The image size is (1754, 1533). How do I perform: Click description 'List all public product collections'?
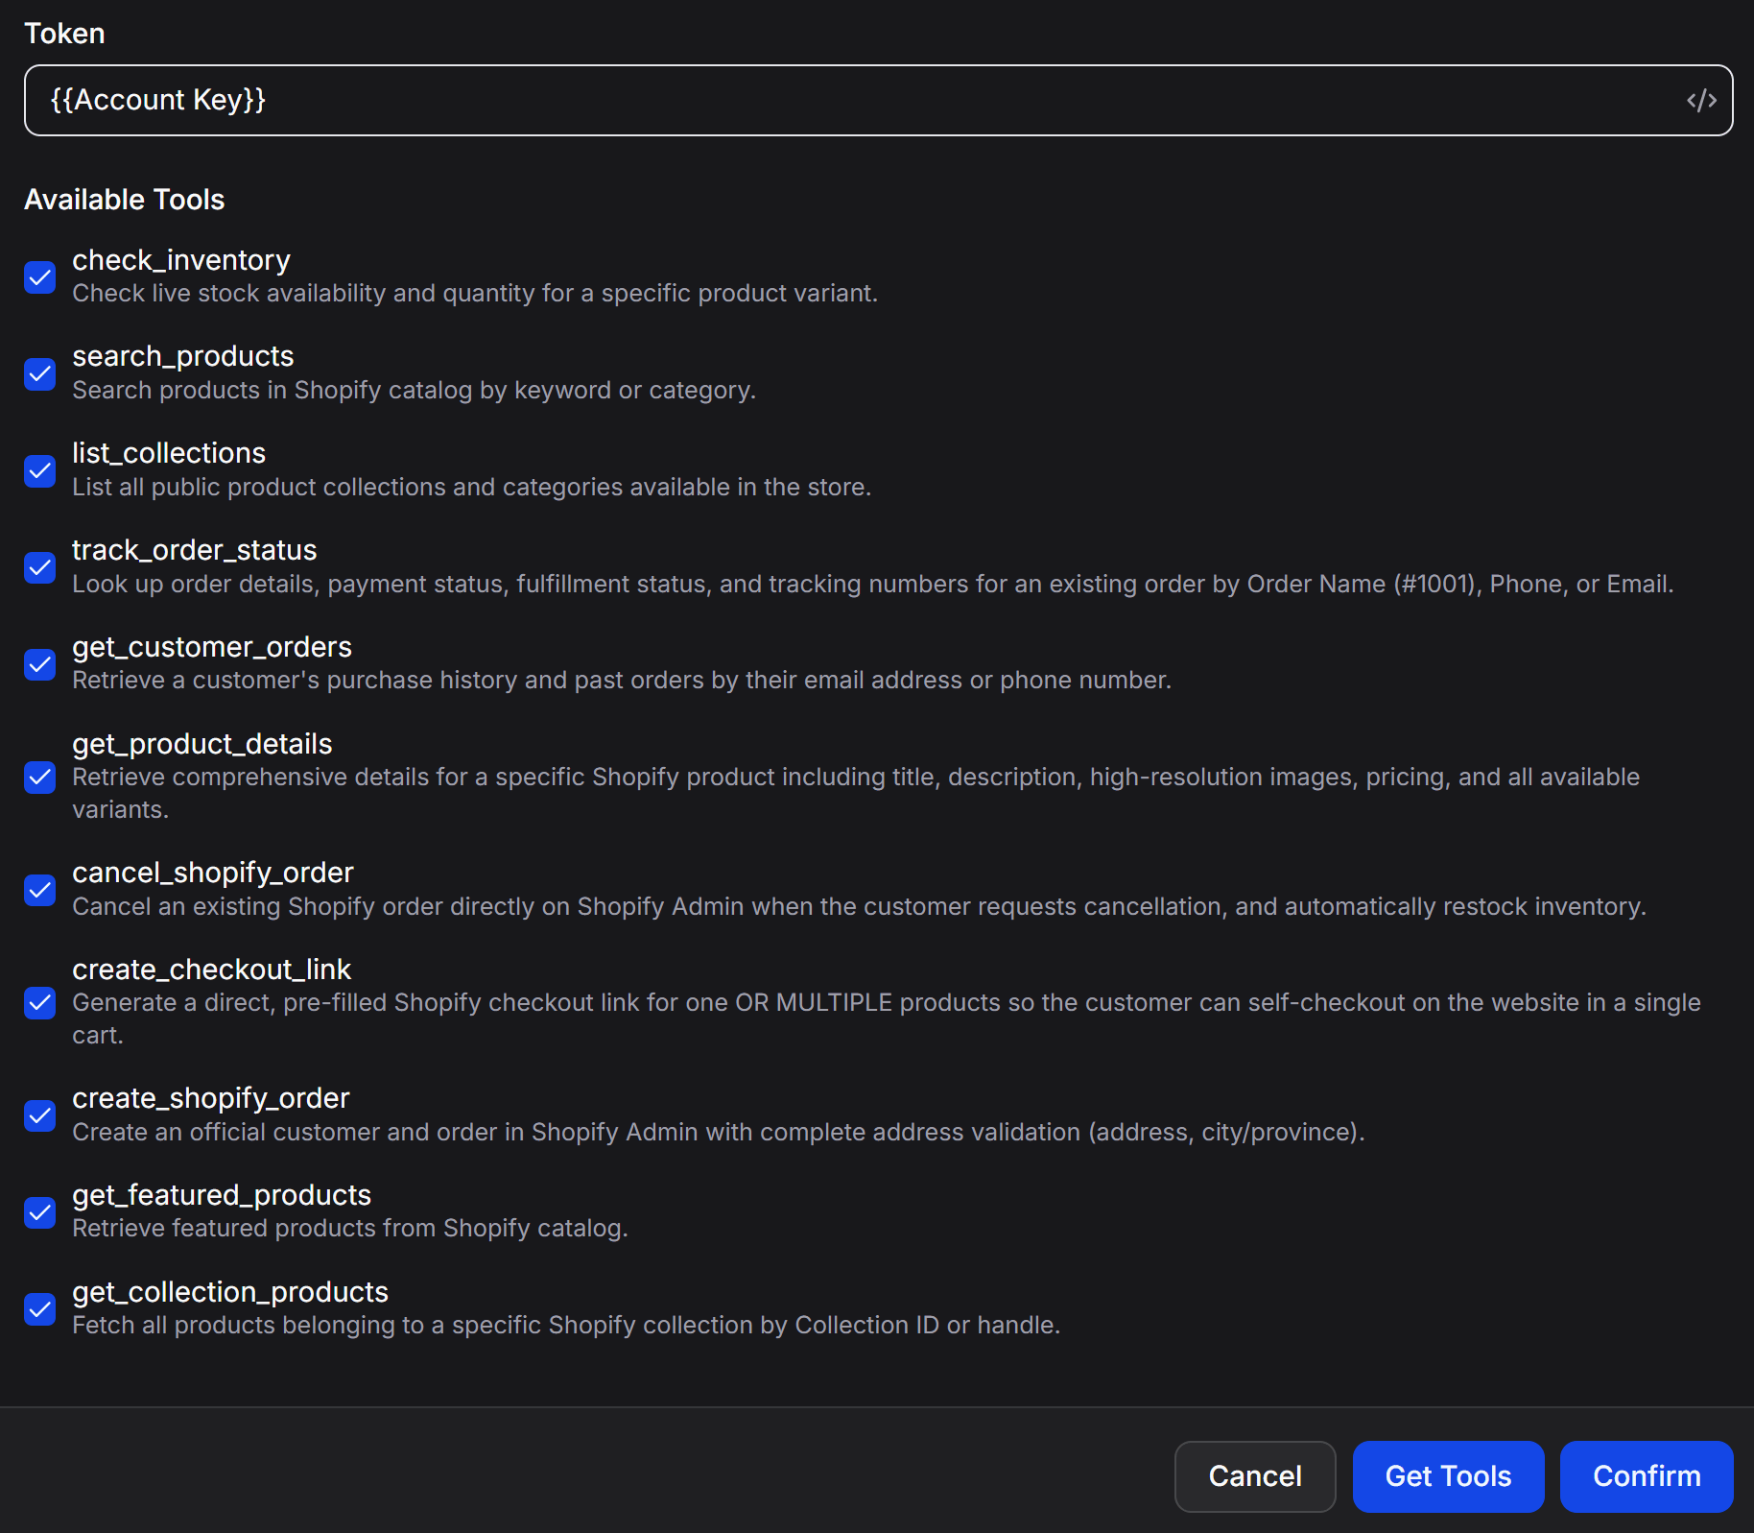[472, 488]
